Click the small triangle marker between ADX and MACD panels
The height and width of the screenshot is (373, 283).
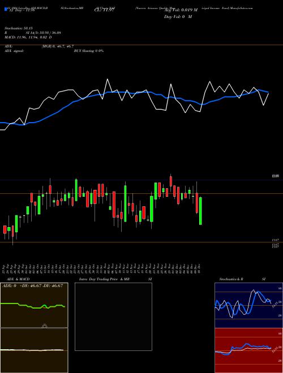tap(45, 326)
